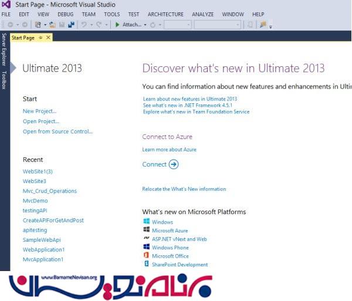Click the Undo toolbar icon
This screenshot has height=301, width=352.
pyautogui.click(x=84, y=25)
